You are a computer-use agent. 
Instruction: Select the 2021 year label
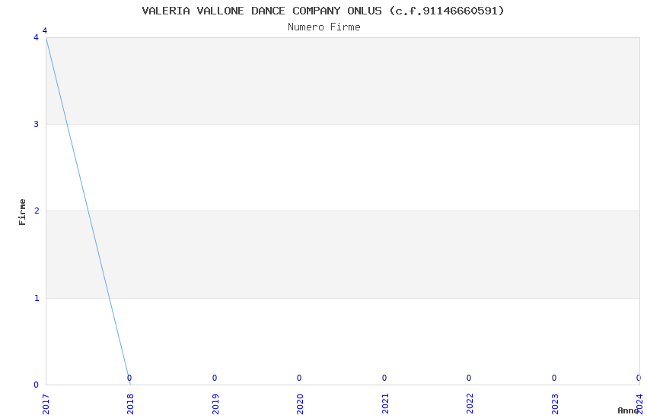tap(385, 404)
